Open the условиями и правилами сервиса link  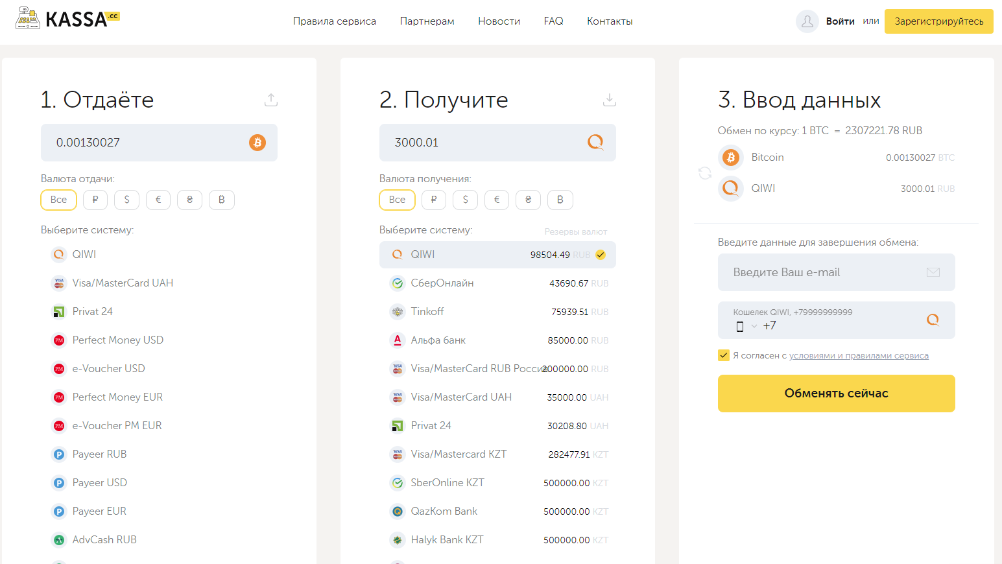pos(858,356)
